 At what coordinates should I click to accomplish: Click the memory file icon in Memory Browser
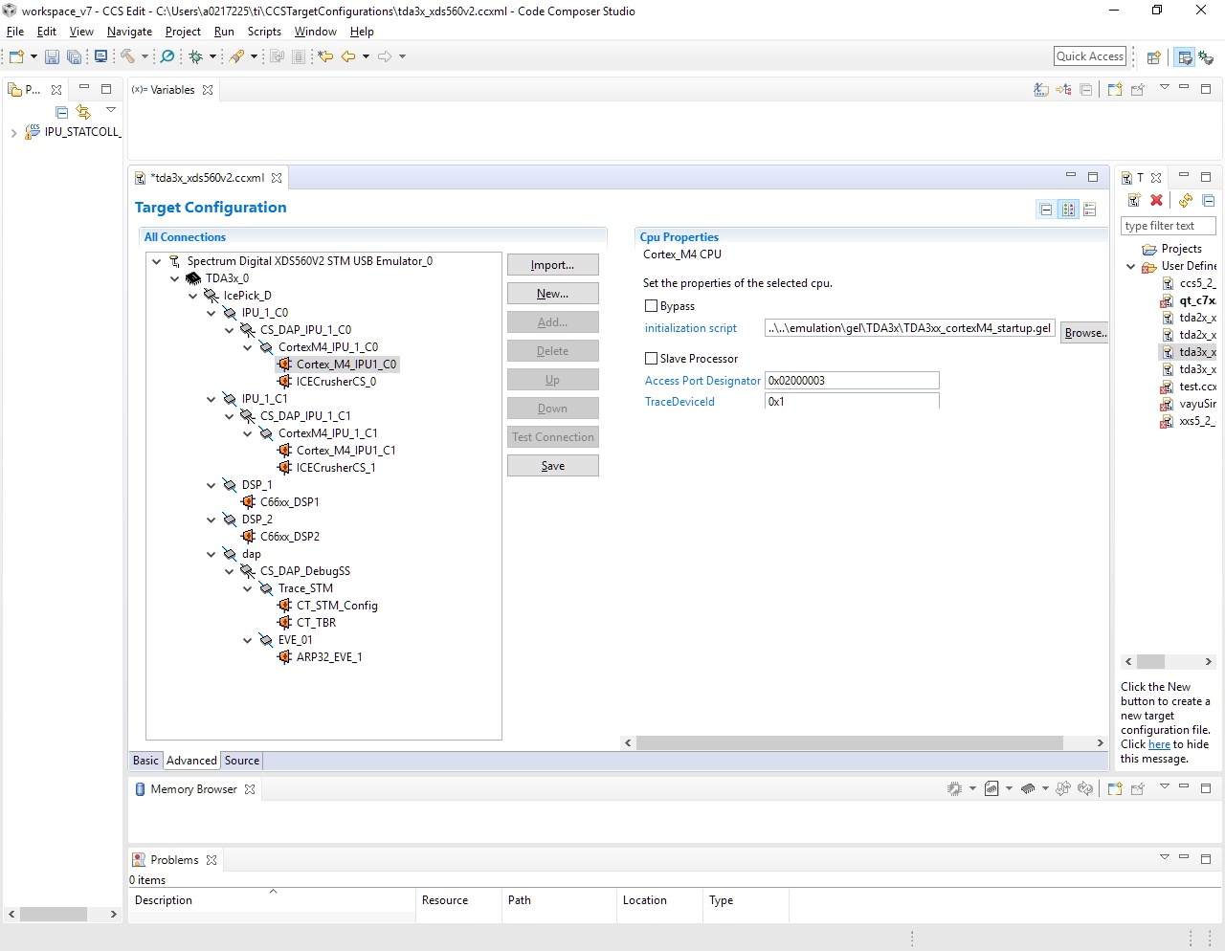click(x=991, y=789)
